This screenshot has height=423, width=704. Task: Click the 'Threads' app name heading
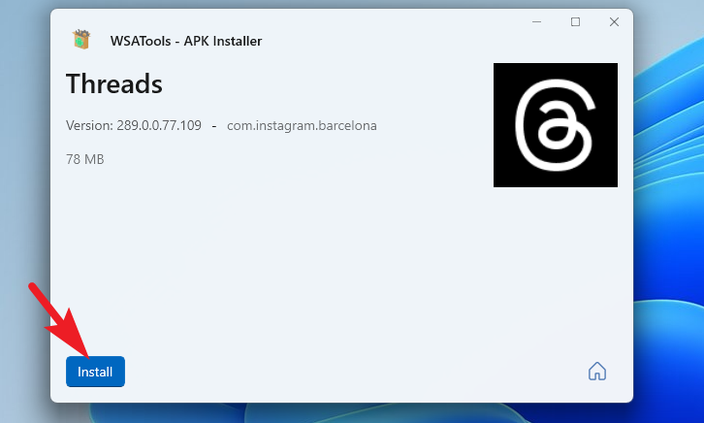[114, 84]
